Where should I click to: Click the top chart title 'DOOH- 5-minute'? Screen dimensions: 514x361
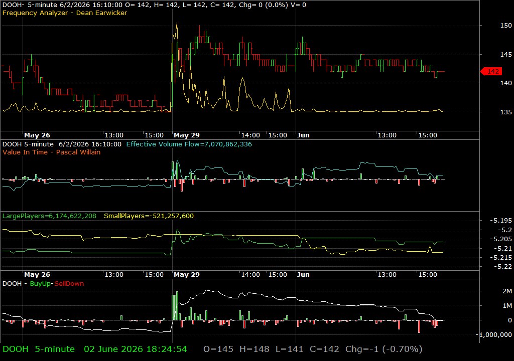click(x=30, y=5)
